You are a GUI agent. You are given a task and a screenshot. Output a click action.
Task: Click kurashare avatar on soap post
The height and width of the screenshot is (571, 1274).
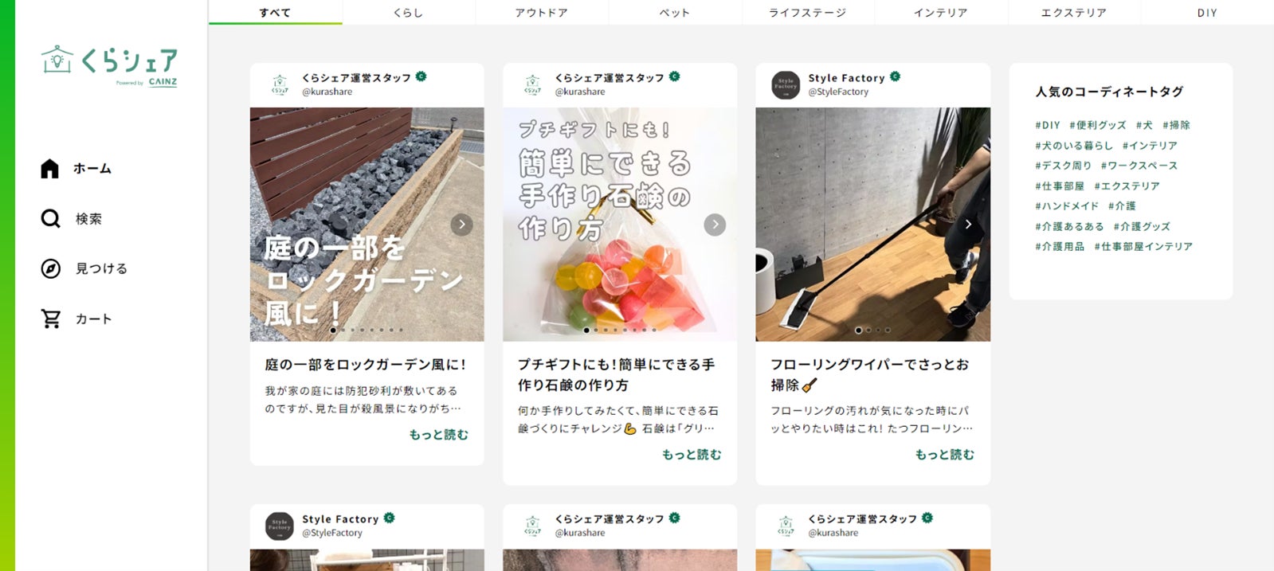click(532, 84)
